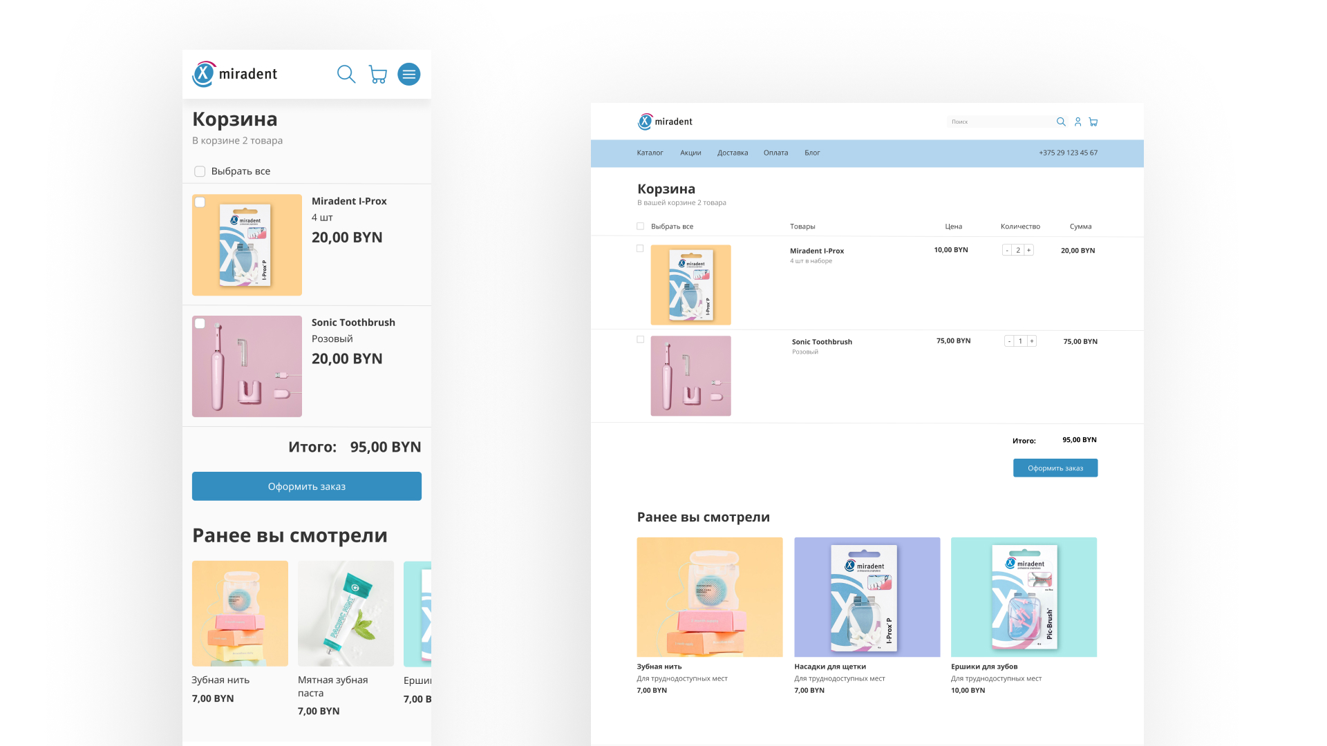
Task: Open Ершики для зубов product thumbnail
Action: (1024, 597)
